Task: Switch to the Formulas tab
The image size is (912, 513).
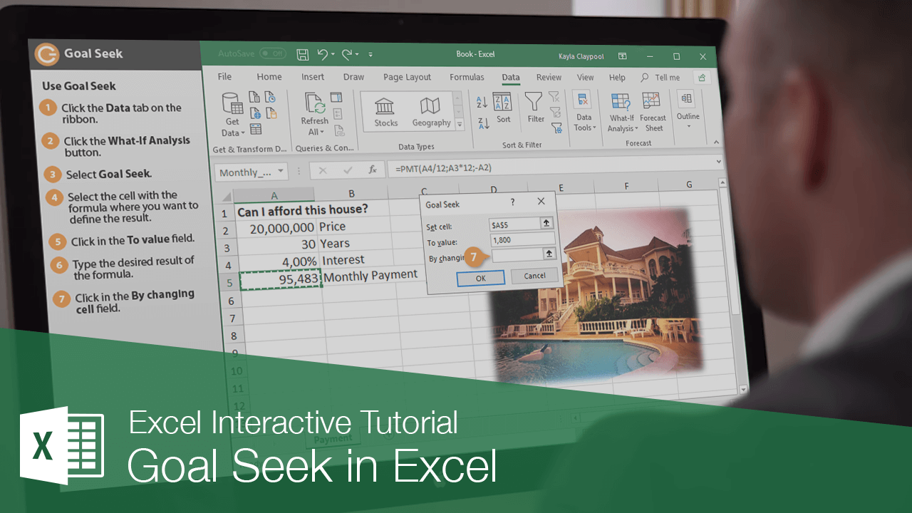Action: [467, 77]
